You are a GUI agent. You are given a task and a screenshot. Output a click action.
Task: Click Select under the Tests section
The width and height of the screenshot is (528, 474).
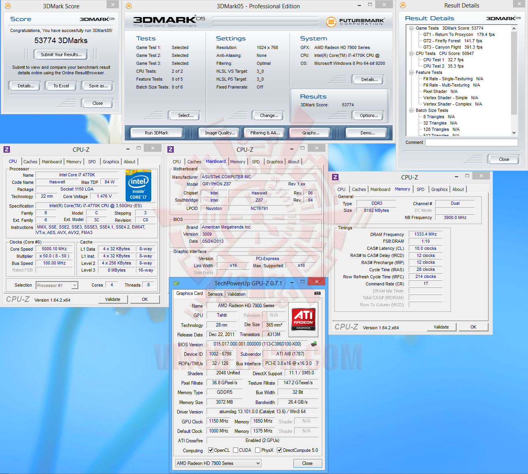pos(186,115)
